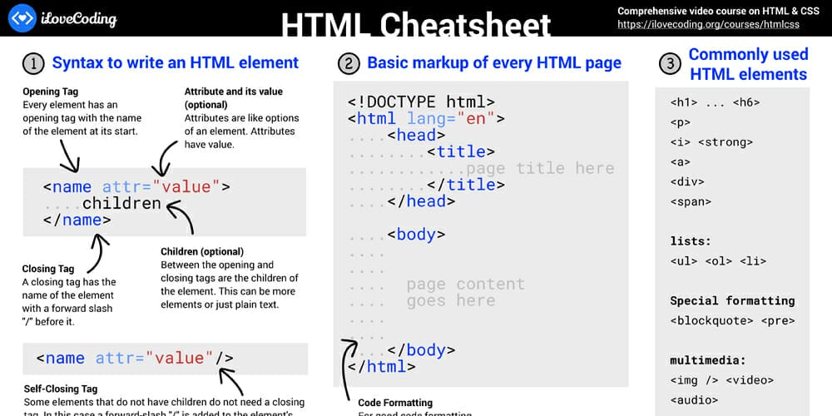Select the "HTML Cheatsheet" main title

415,25
